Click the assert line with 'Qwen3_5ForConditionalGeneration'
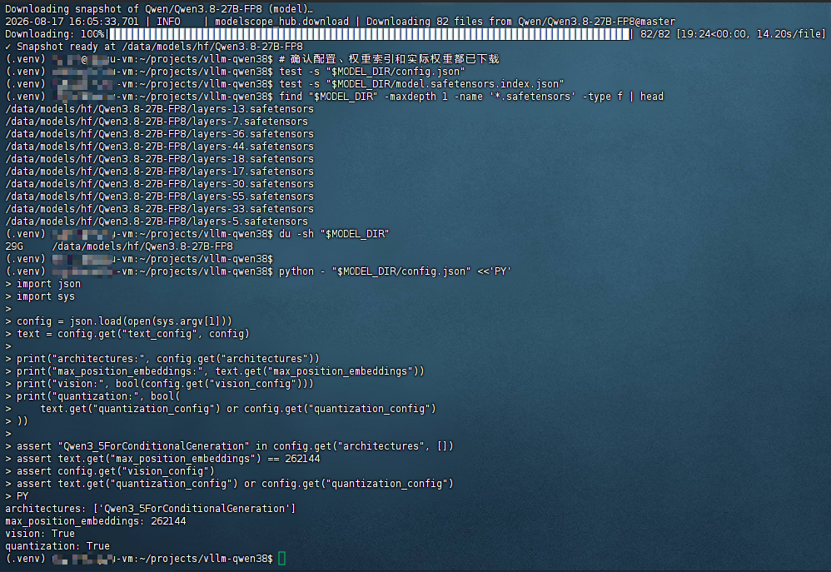The width and height of the screenshot is (831, 572). tap(236, 445)
